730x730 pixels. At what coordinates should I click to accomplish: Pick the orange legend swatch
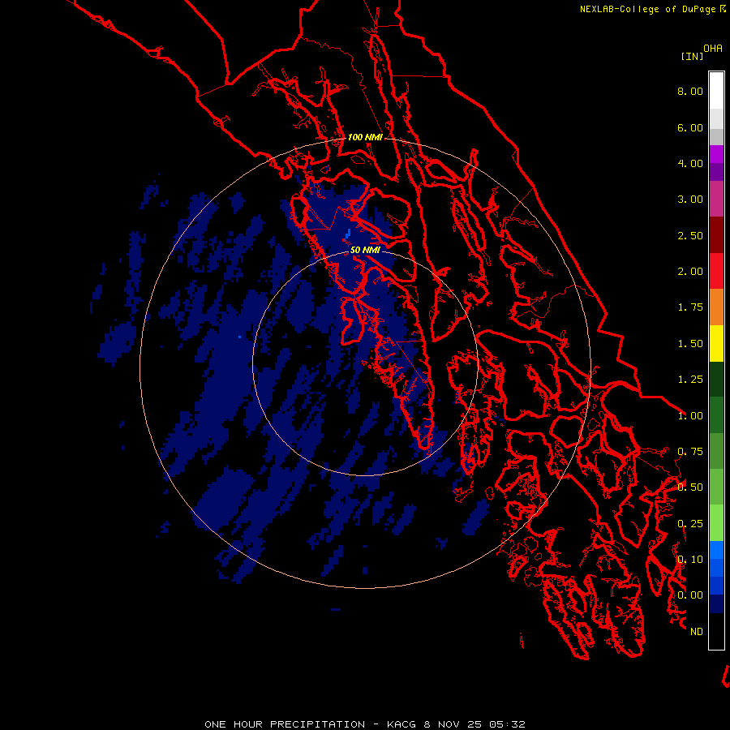[x=716, y=307]
